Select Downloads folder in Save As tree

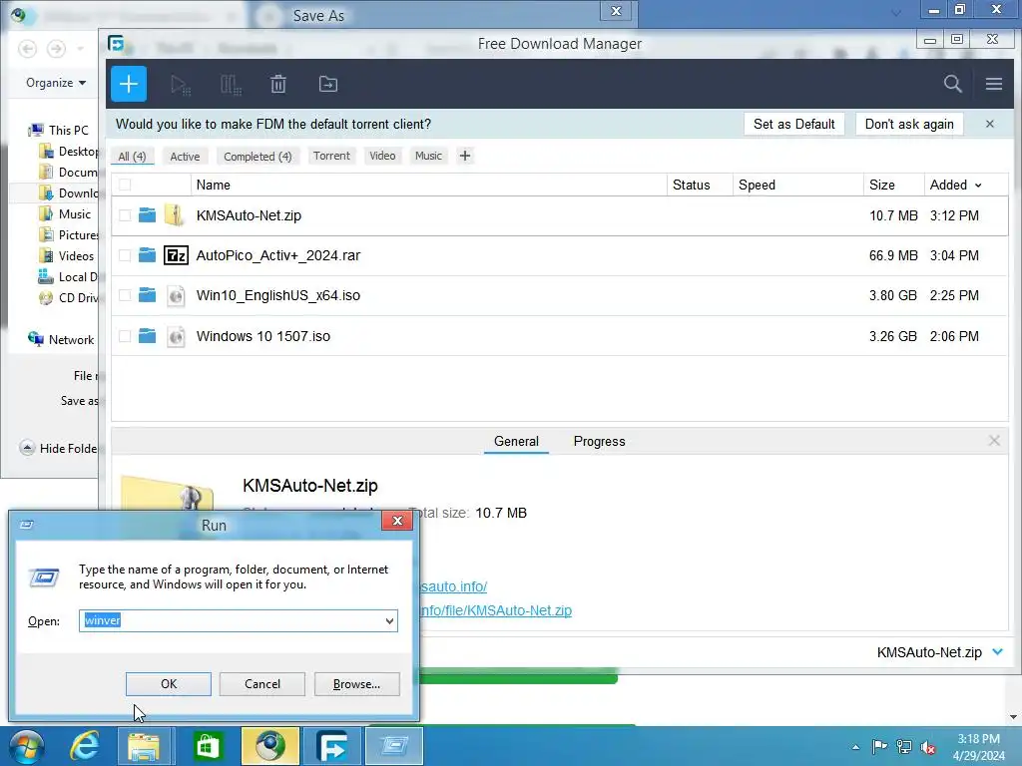pos(69,192)
